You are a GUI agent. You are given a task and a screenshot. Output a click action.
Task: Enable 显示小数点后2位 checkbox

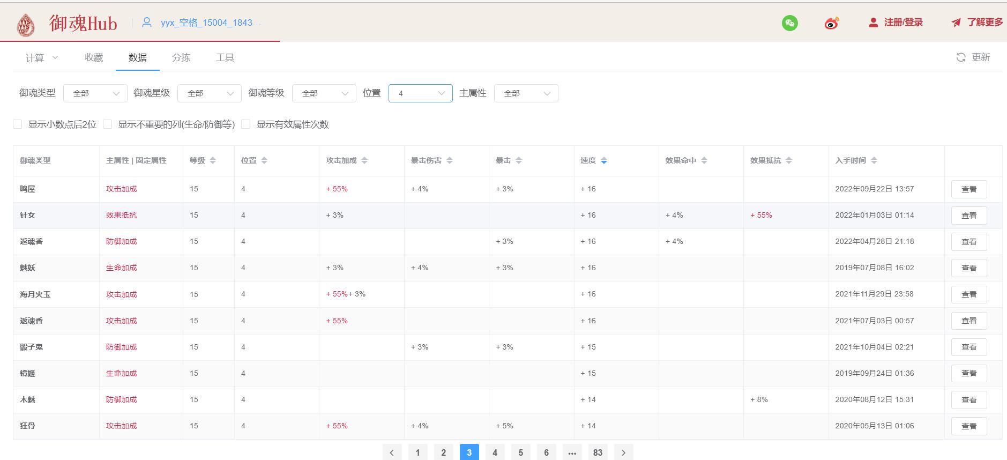(18, 124)
